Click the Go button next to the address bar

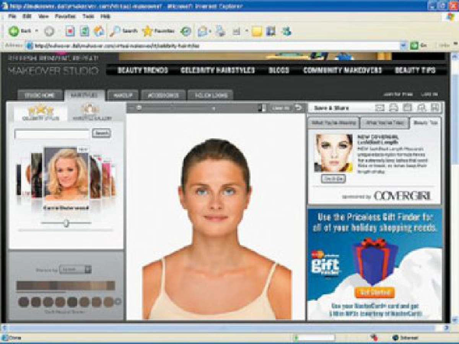pos(418,45)
